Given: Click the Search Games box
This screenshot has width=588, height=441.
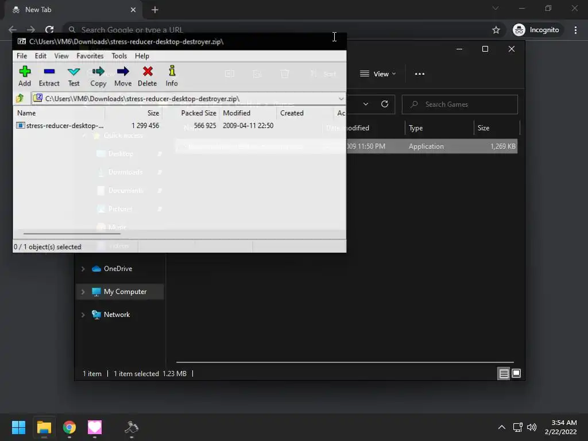Looking at the screenshot, I should pyautogui.click(x=460, y=105).
